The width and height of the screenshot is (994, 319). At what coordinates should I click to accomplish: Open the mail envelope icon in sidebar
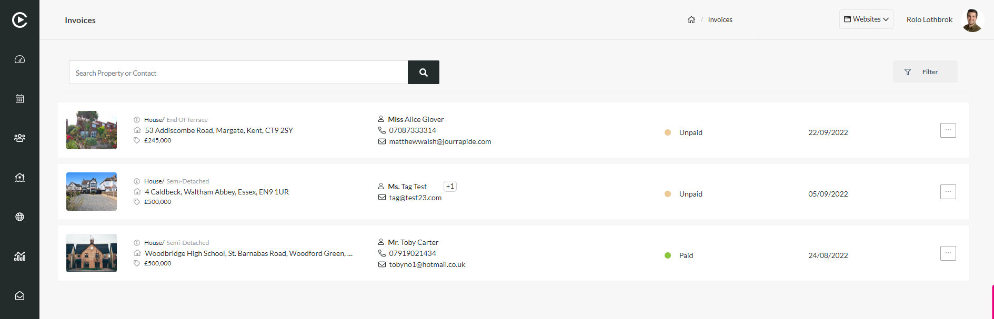pos(19,296)
